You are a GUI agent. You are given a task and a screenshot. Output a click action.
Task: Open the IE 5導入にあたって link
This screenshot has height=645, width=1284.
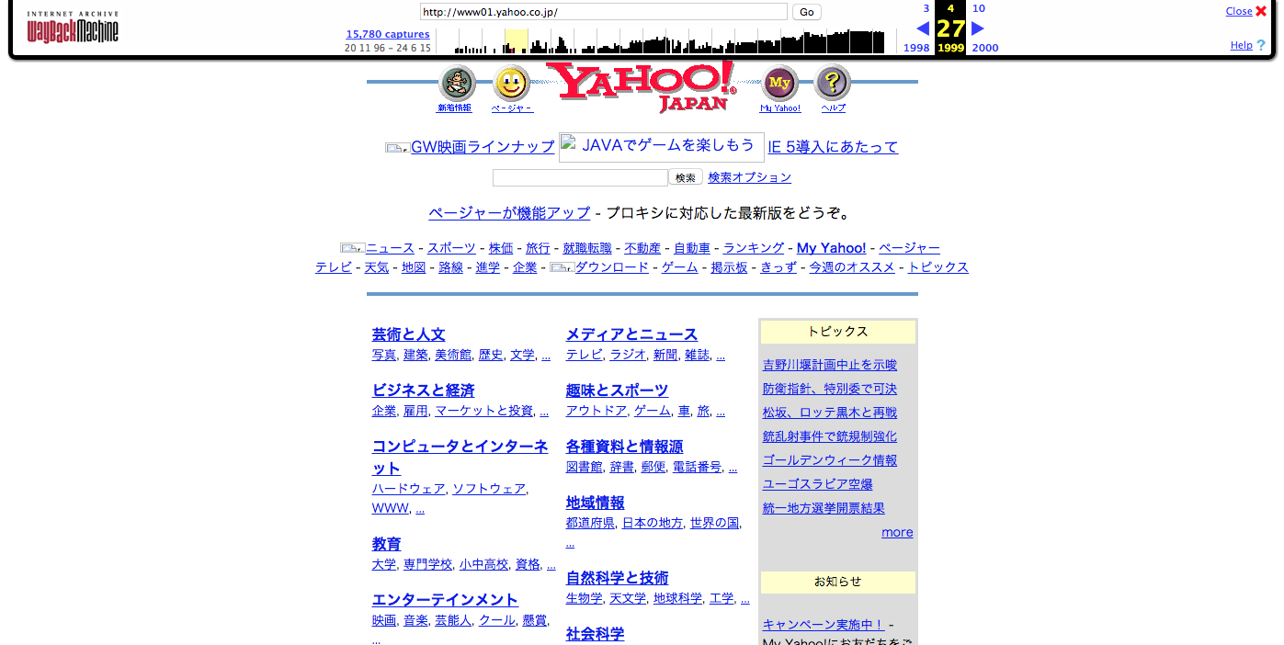[x=833, y=147]
